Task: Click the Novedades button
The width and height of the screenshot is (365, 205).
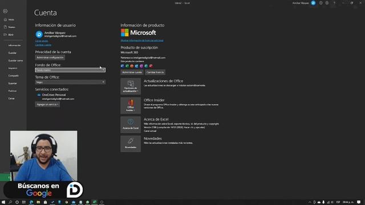Action: 131,144
